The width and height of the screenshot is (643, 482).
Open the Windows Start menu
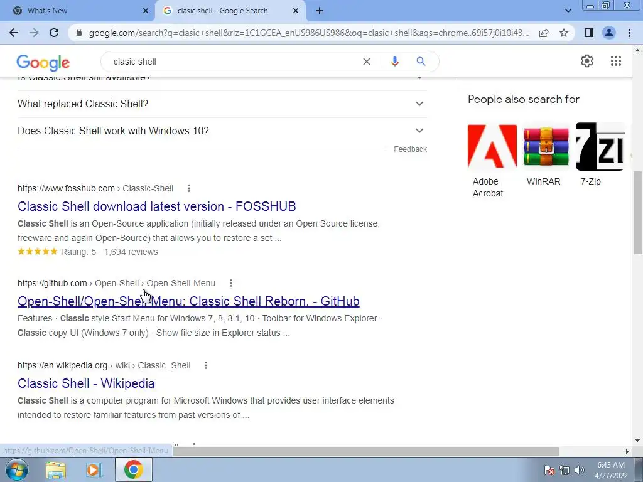[x=17, y=469]
